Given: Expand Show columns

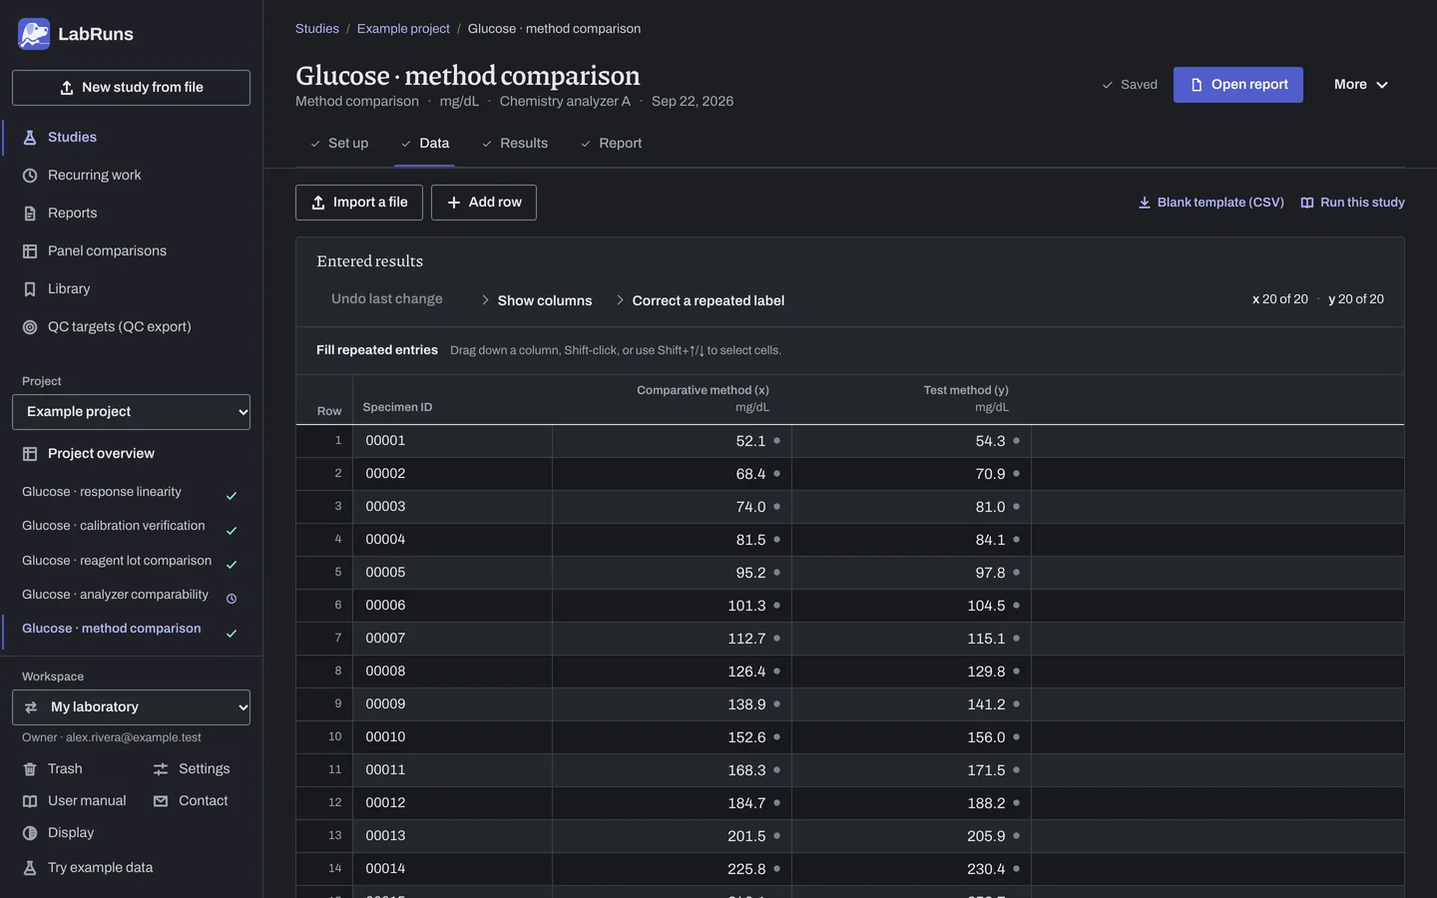Looking at the screenshot, I should coord(536,300).
